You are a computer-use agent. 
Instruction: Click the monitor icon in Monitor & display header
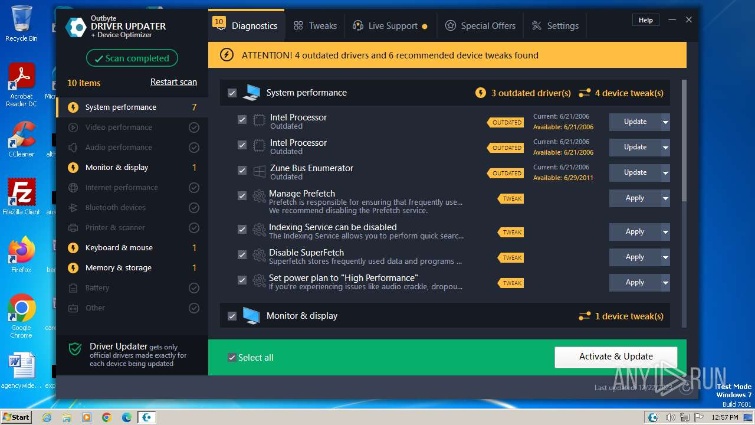pos(251,316)
